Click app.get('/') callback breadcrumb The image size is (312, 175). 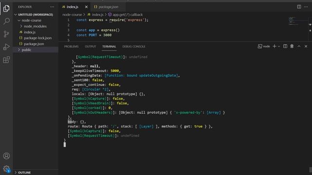(128, 15)
